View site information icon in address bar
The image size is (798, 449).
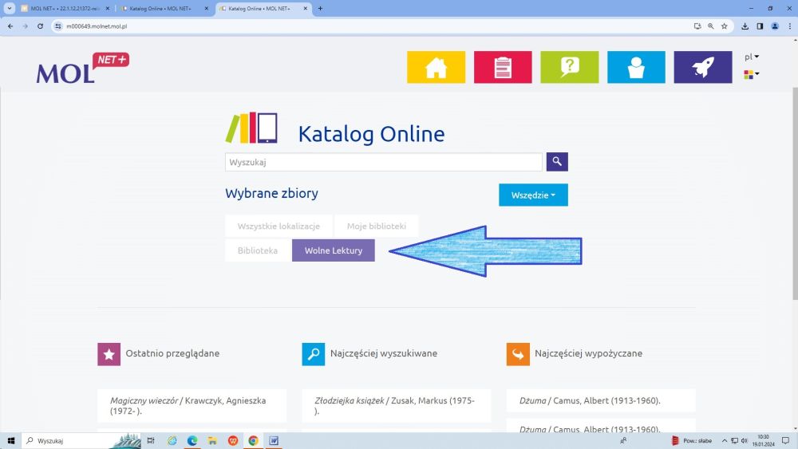pos(58,26)
